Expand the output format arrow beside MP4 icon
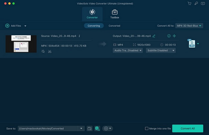The image size is (209, 135). pyautogui.click(x=198, y=44)
